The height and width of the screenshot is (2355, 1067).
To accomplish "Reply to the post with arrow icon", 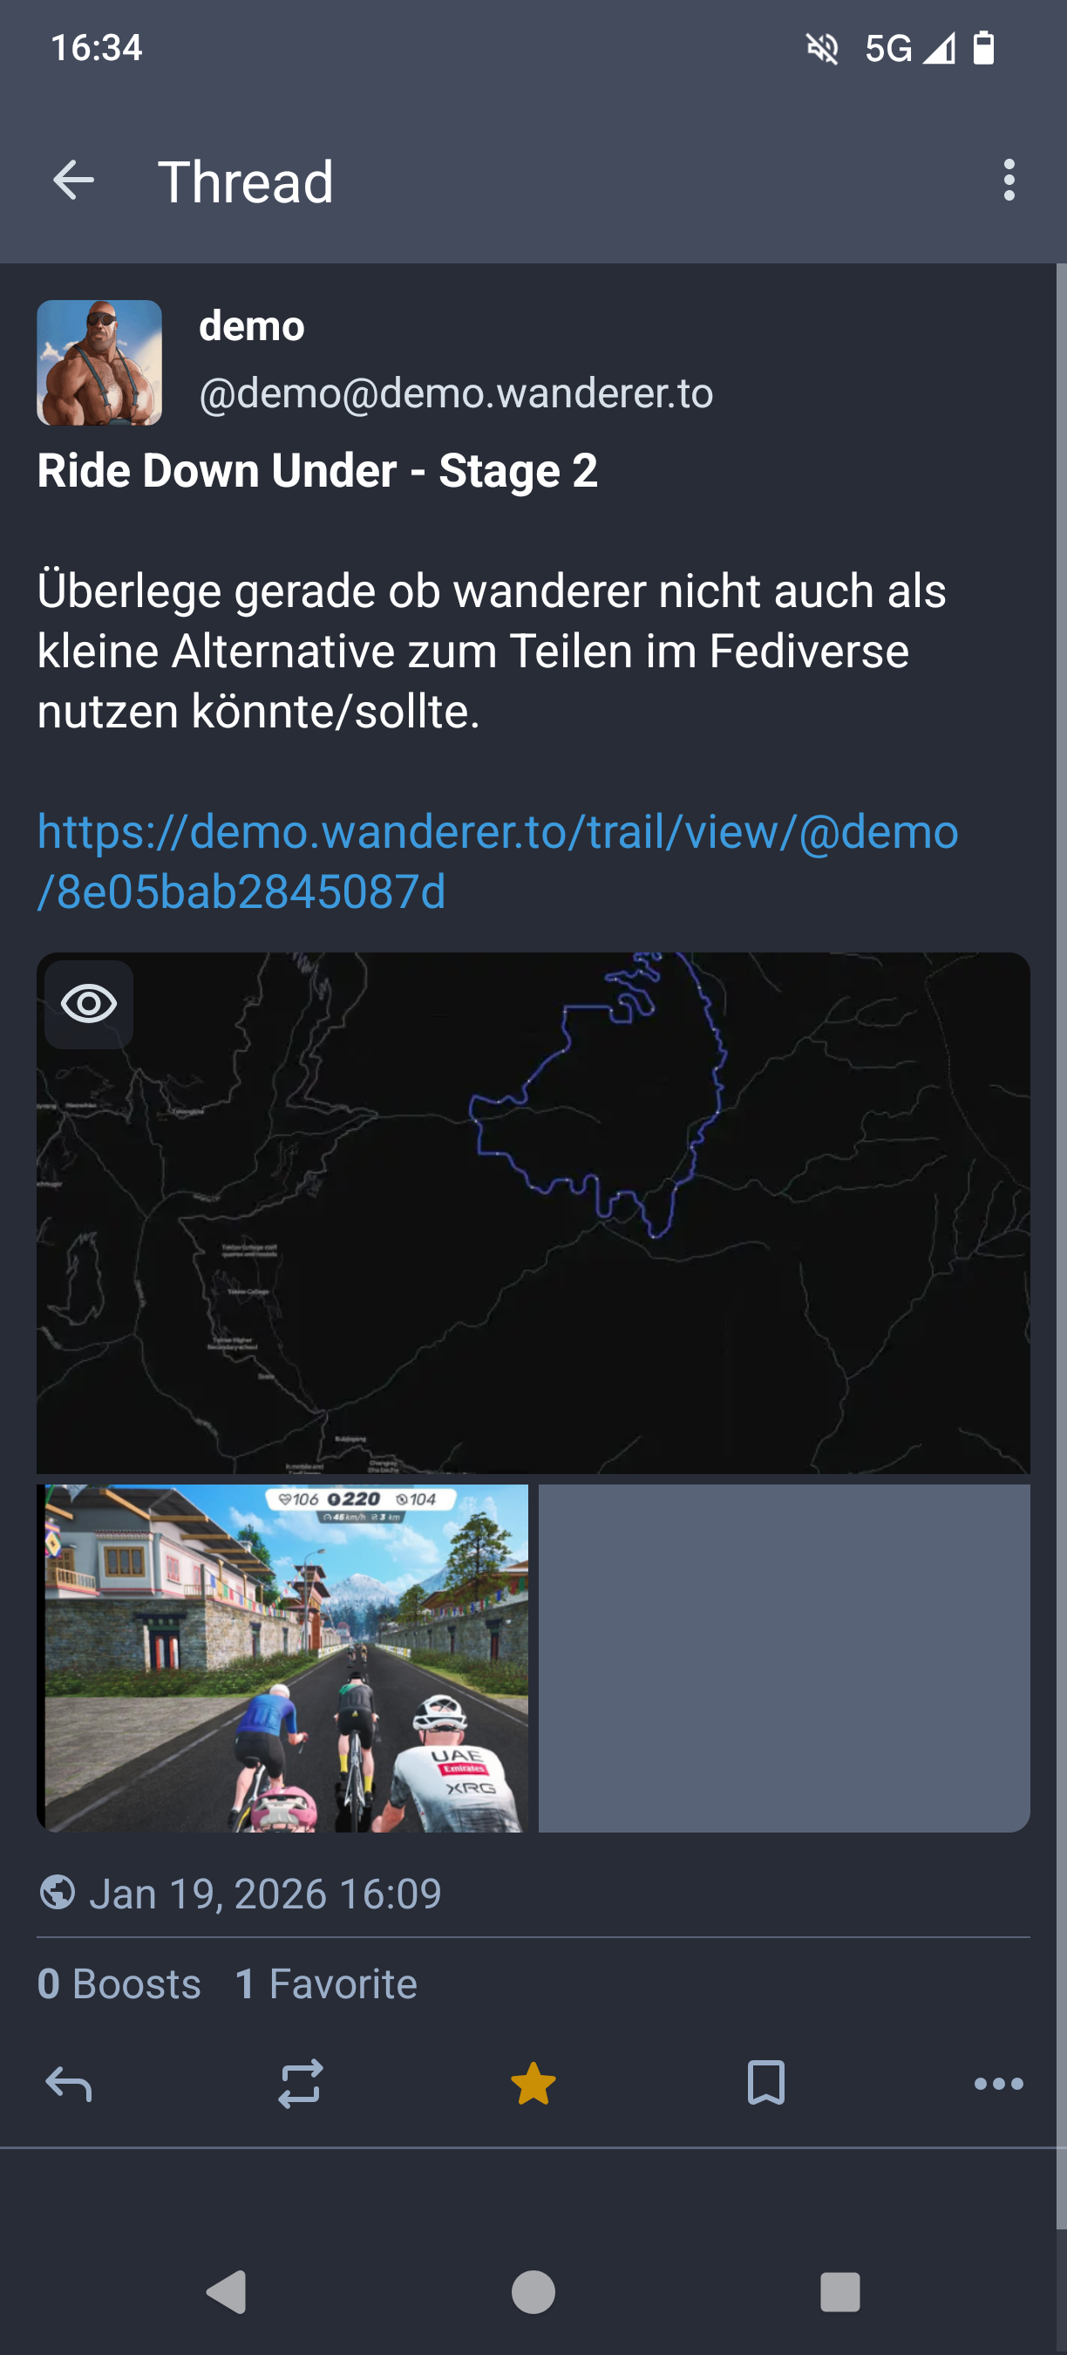I will pos(69,2085).
